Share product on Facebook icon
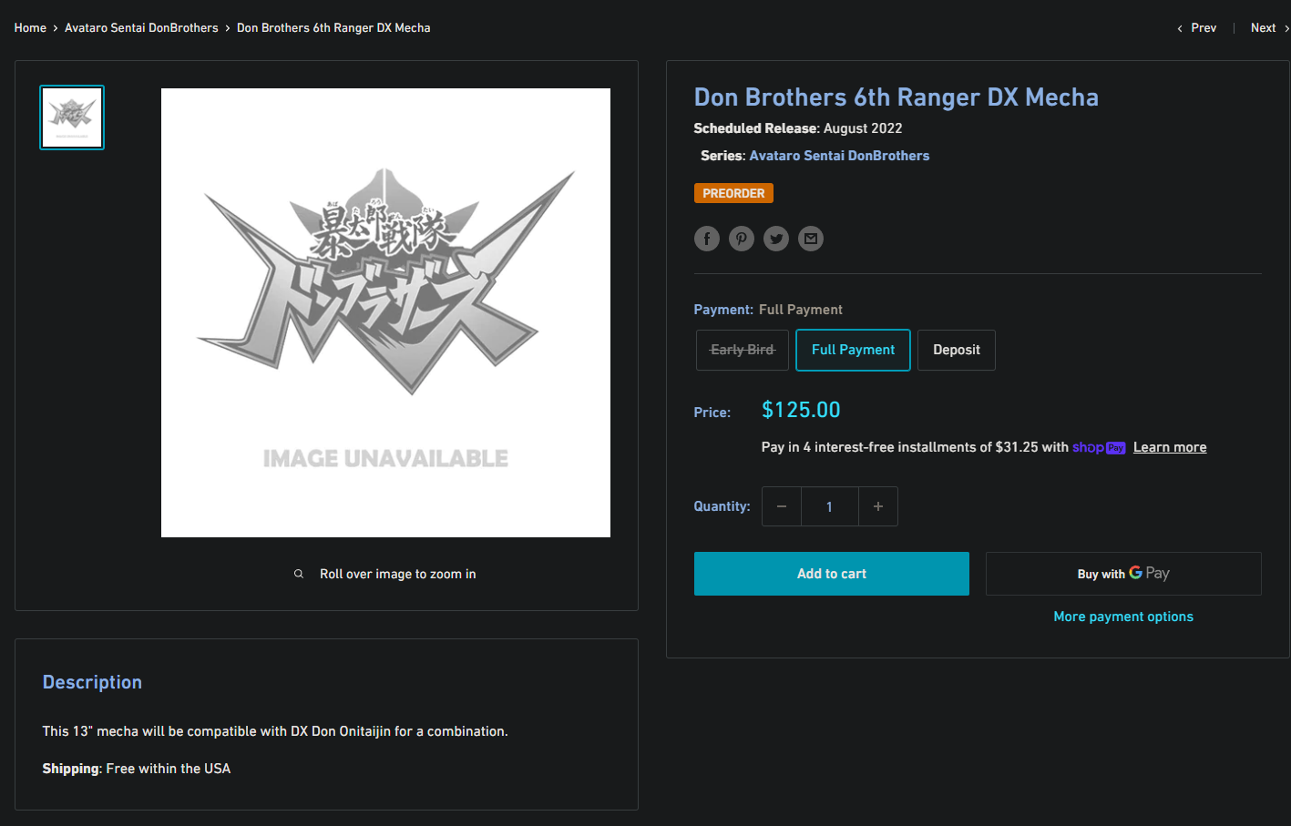 tap(707, 239)
